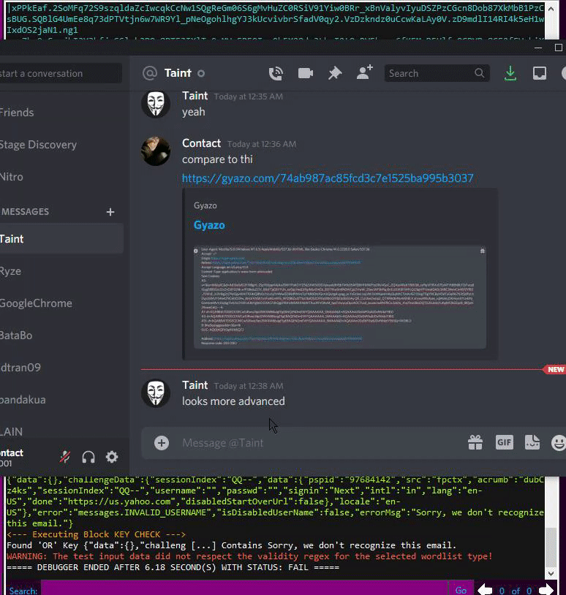Open the Ryze direct message

pyautogui.click(x=61, y=271)
